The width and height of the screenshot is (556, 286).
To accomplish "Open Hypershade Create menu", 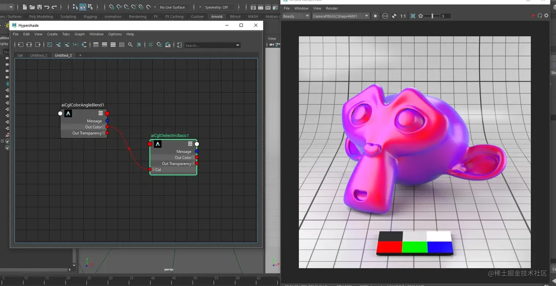I will [52, 34].
